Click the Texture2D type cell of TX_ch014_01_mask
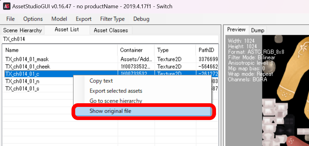 point(175,59)
